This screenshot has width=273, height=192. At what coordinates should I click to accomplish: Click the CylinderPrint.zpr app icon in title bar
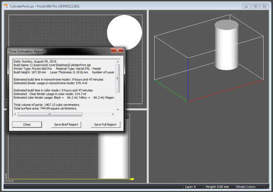[5, 6]
